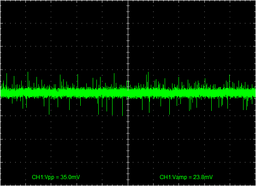Click where the center vertical axis crosses the trace
256x186 pixels.
coord(128,93)
